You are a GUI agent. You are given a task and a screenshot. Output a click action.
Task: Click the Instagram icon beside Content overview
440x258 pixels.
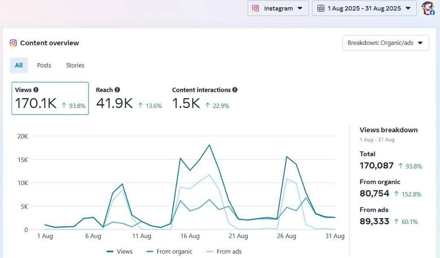[x=13, y=43]
